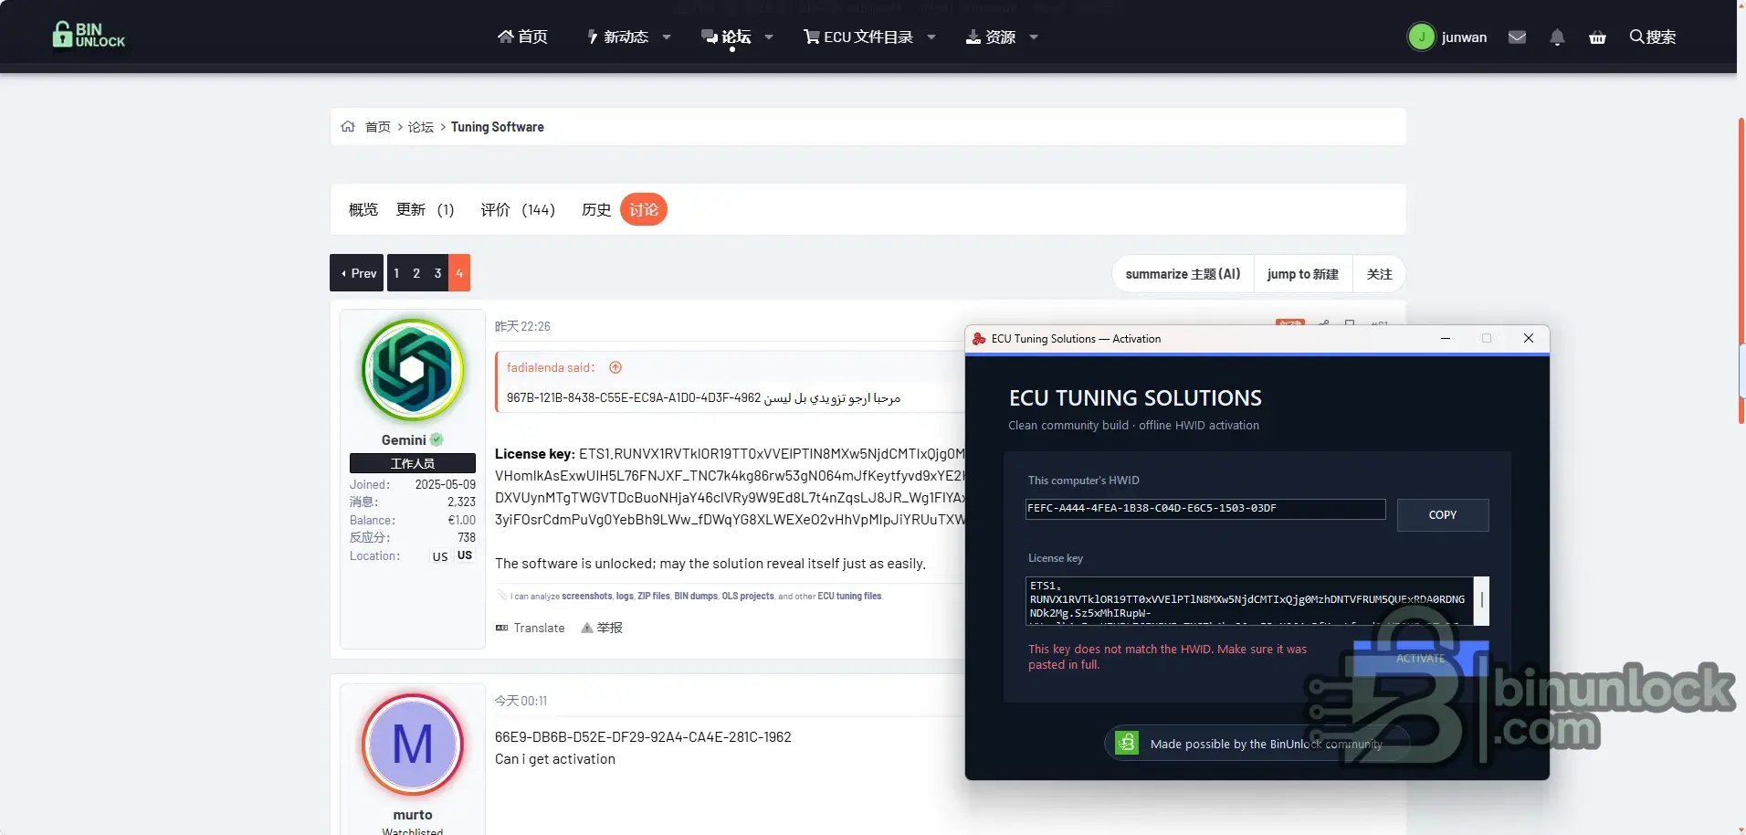
Task: Switch to the 更新 (1) tab
Action: pos(425,210)
